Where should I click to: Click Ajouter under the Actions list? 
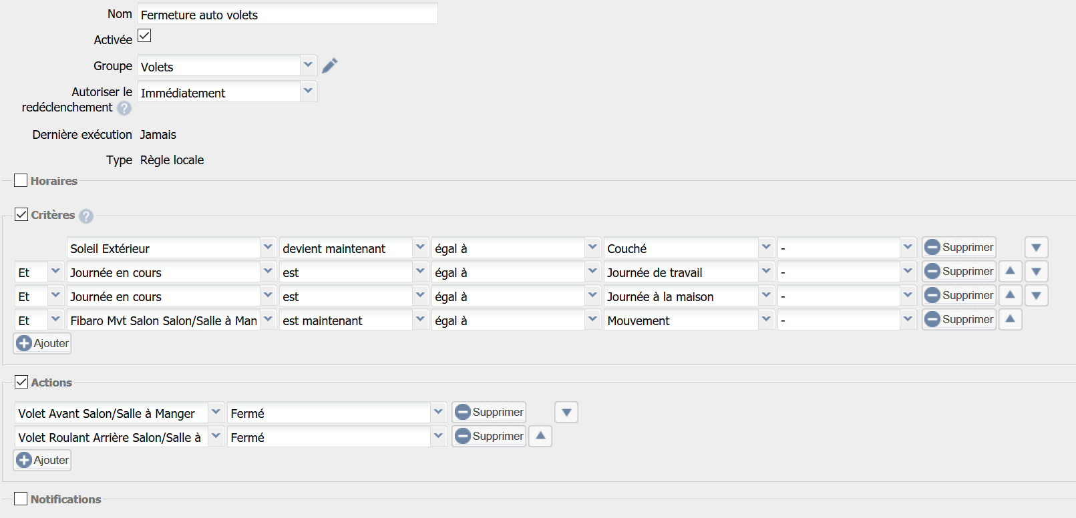(43, 460)
